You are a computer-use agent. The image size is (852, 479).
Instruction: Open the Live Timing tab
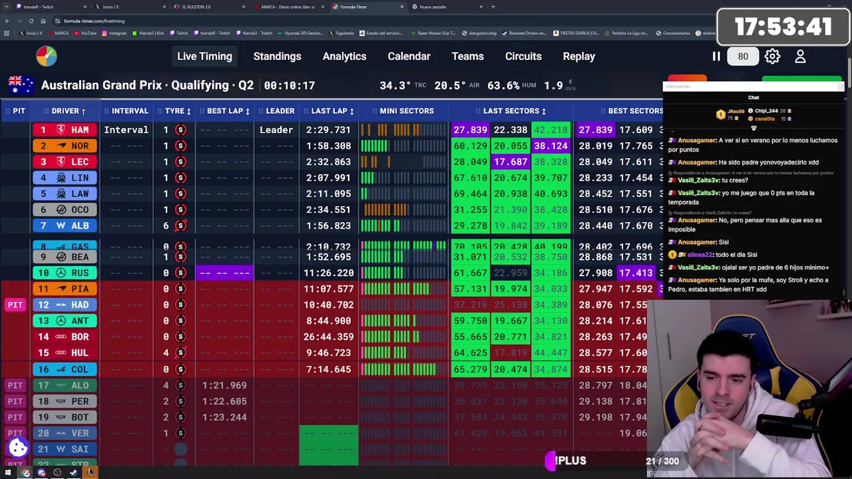click(204, 57)
